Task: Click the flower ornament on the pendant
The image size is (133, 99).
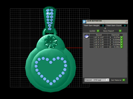Action: (51, 42)
